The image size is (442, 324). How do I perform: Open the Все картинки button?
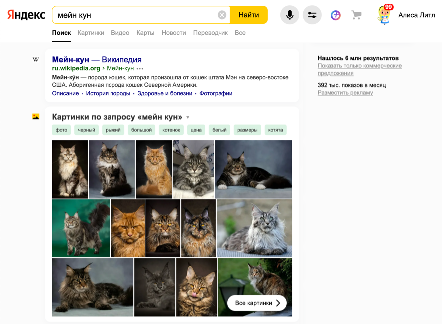(x=257, y=303)
